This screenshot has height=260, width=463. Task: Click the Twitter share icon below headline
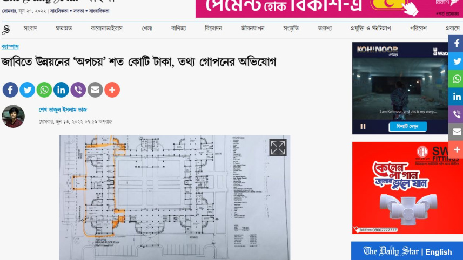point(27,90)
